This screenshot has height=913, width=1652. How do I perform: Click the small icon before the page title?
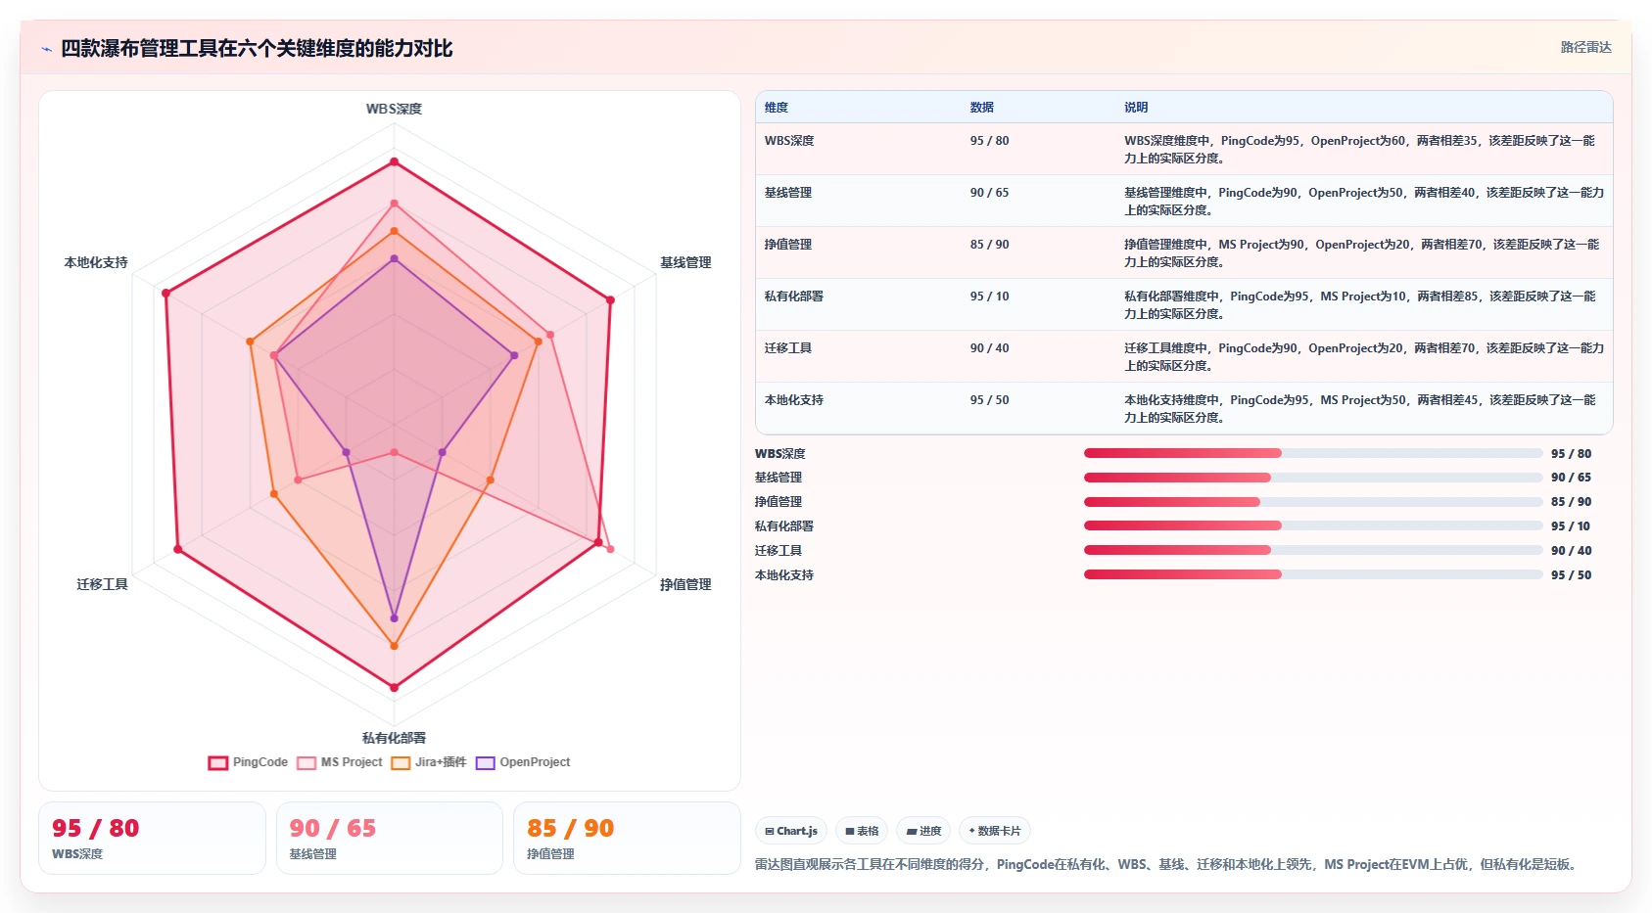coord(46,49)
